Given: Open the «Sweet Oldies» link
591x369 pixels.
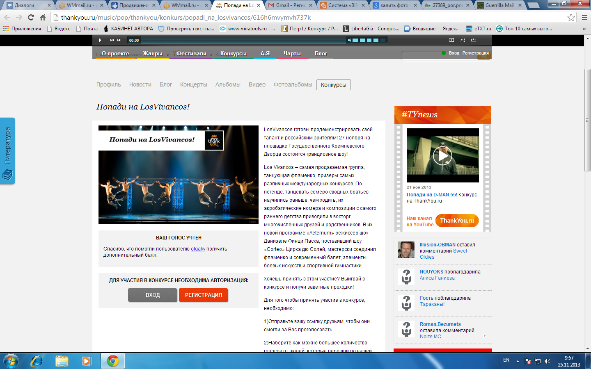Looking at the screenshot, I should click(443, 254).
